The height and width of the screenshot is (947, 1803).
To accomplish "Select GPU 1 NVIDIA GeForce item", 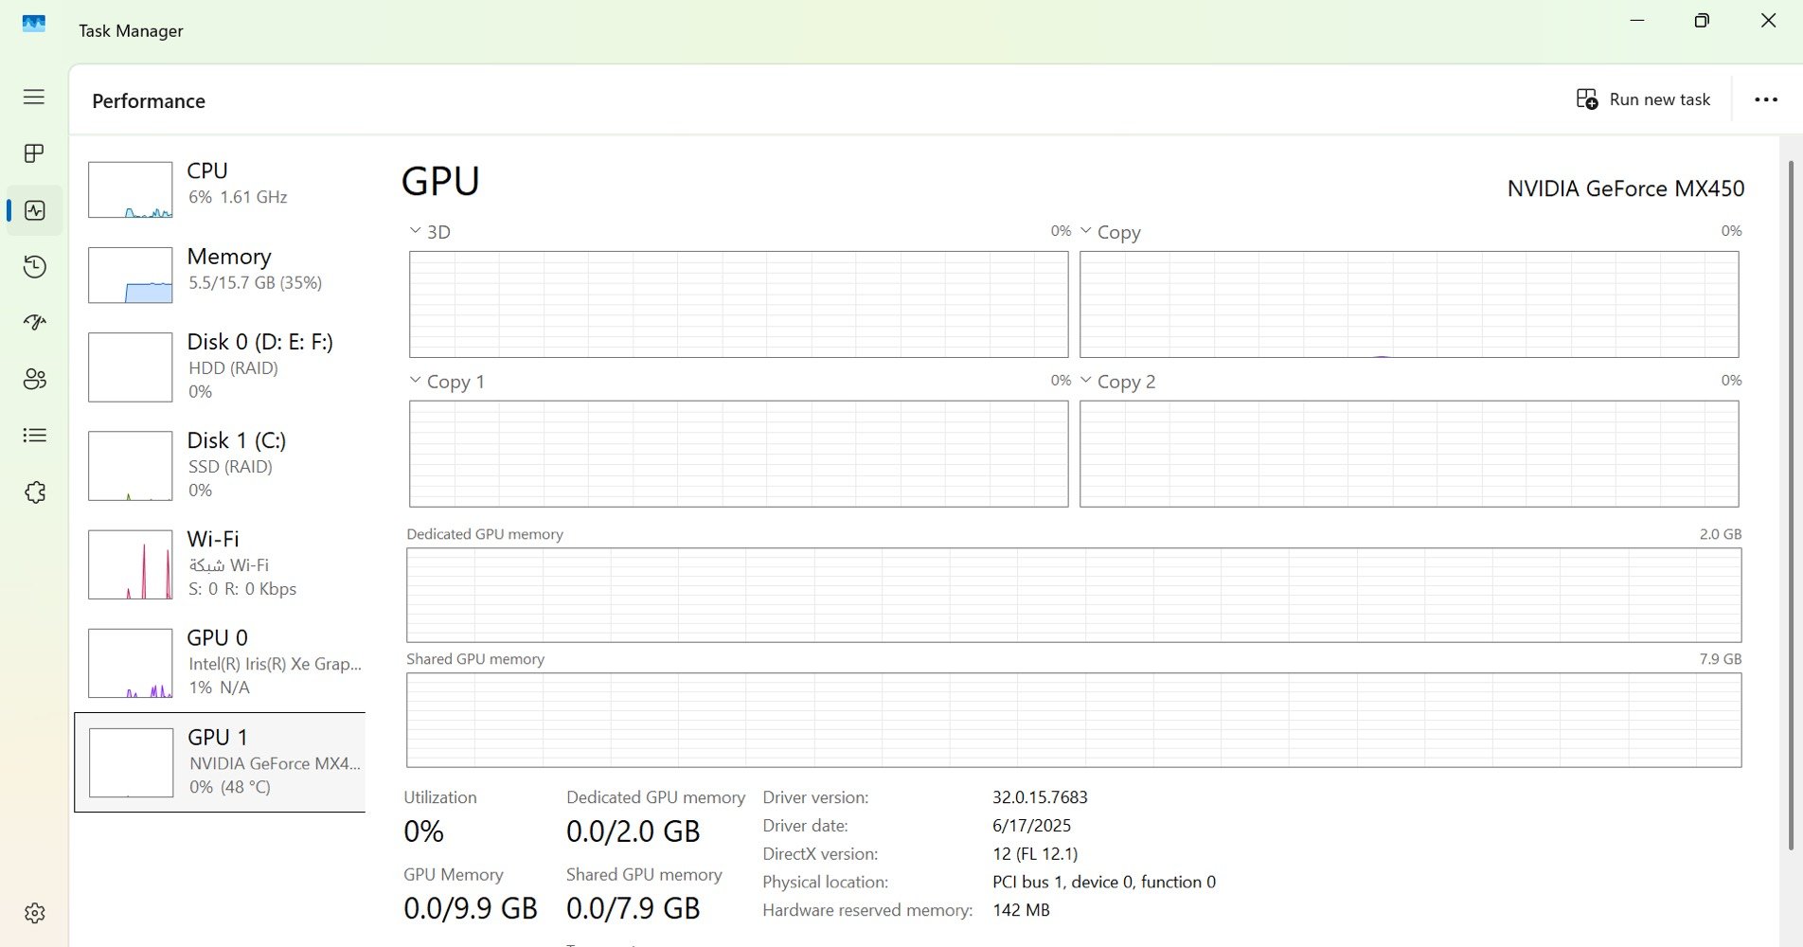I will pos(220,761).
